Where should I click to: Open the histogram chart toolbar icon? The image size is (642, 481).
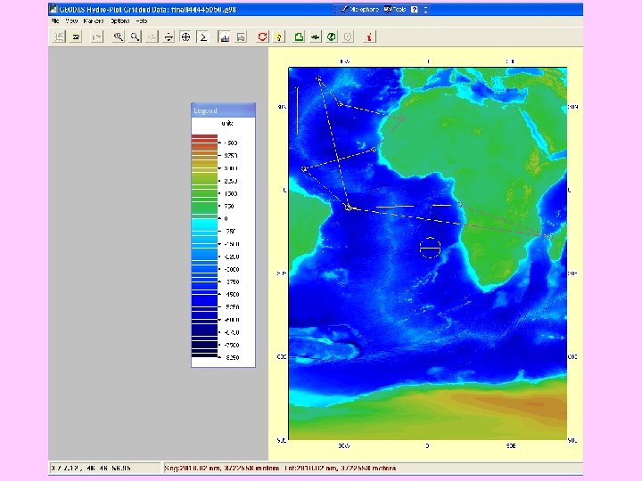pos(224,37)
